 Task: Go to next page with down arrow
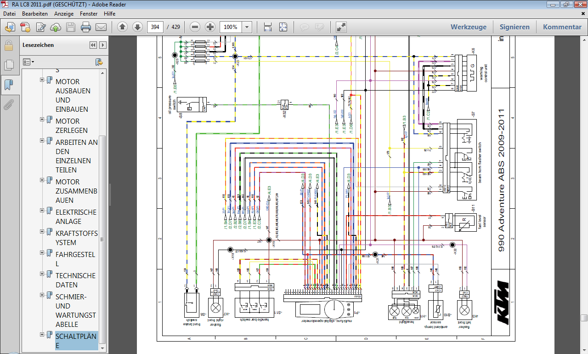tap(137, 27)
